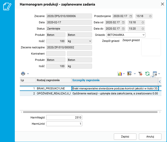
Task: Click the second Kontrahent field
Action: point(79,54)
